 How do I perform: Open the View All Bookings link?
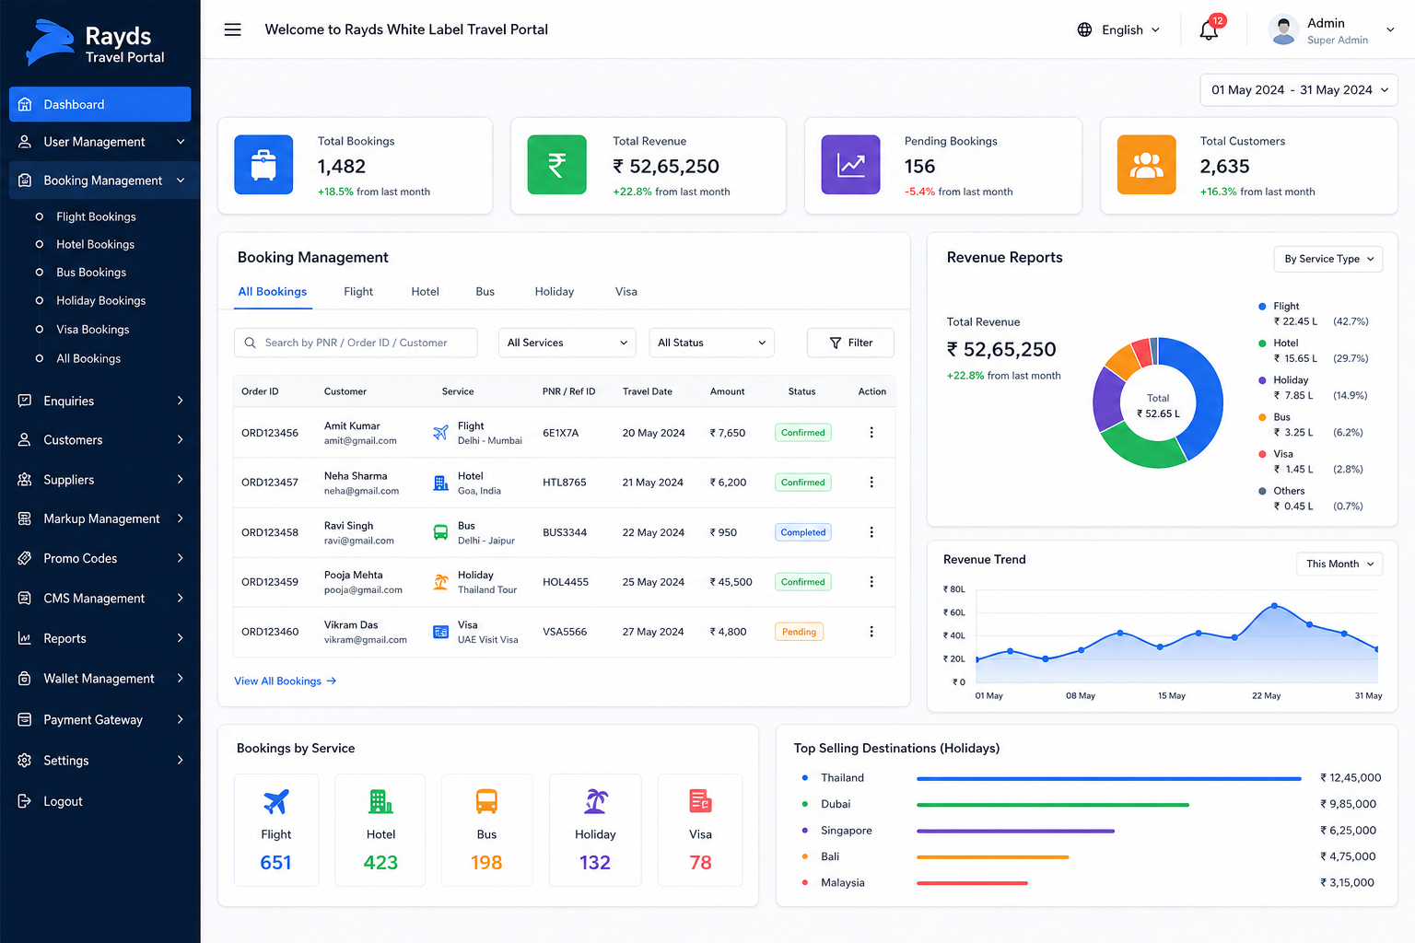[x=286, y=681]
